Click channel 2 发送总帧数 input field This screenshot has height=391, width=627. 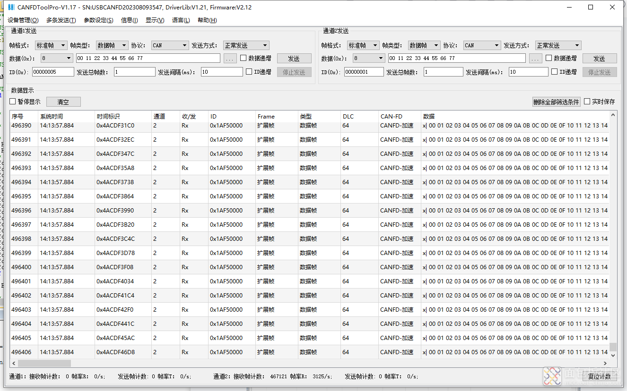click(443, 72)
